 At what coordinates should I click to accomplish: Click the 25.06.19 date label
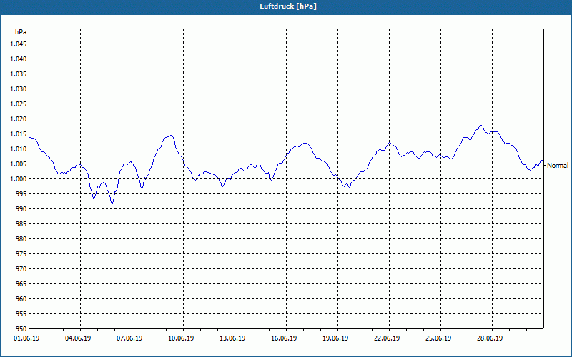click(438, 338)
